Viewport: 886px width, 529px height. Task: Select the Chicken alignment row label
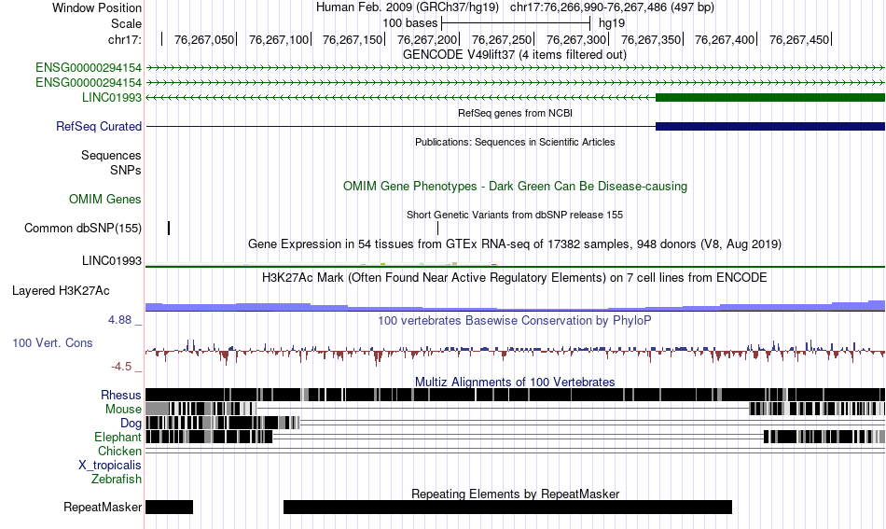pos(119,451)
